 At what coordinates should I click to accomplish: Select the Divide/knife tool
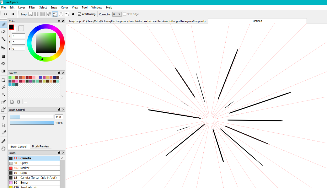tap(4, 132)
